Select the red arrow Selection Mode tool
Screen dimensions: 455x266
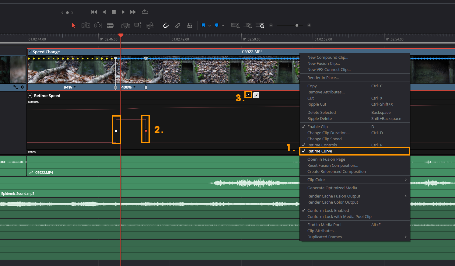click(73, 26)
